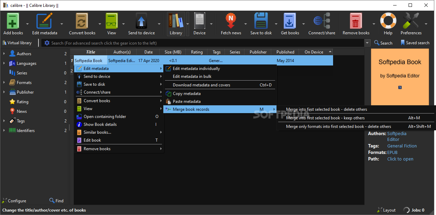Expand the Formats tree node
This screenshot has width=436, height=215.
(4, 82)
